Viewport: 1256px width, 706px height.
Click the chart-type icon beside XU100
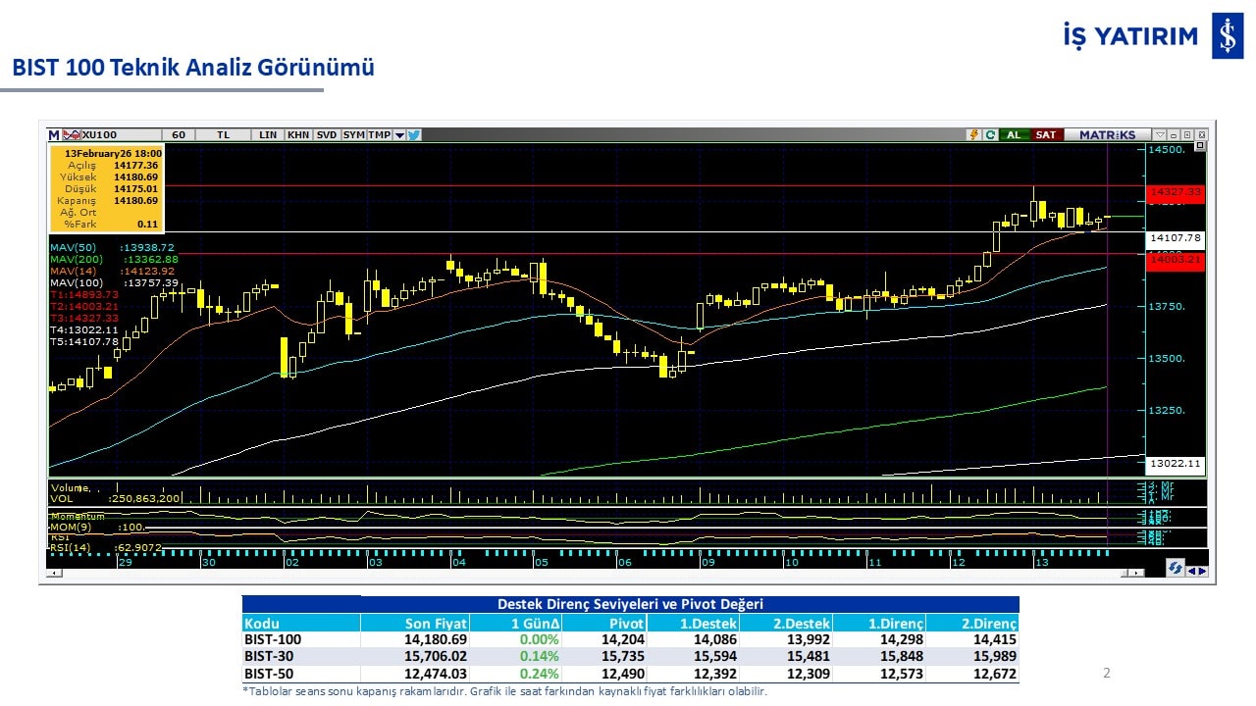coord(72,135)
